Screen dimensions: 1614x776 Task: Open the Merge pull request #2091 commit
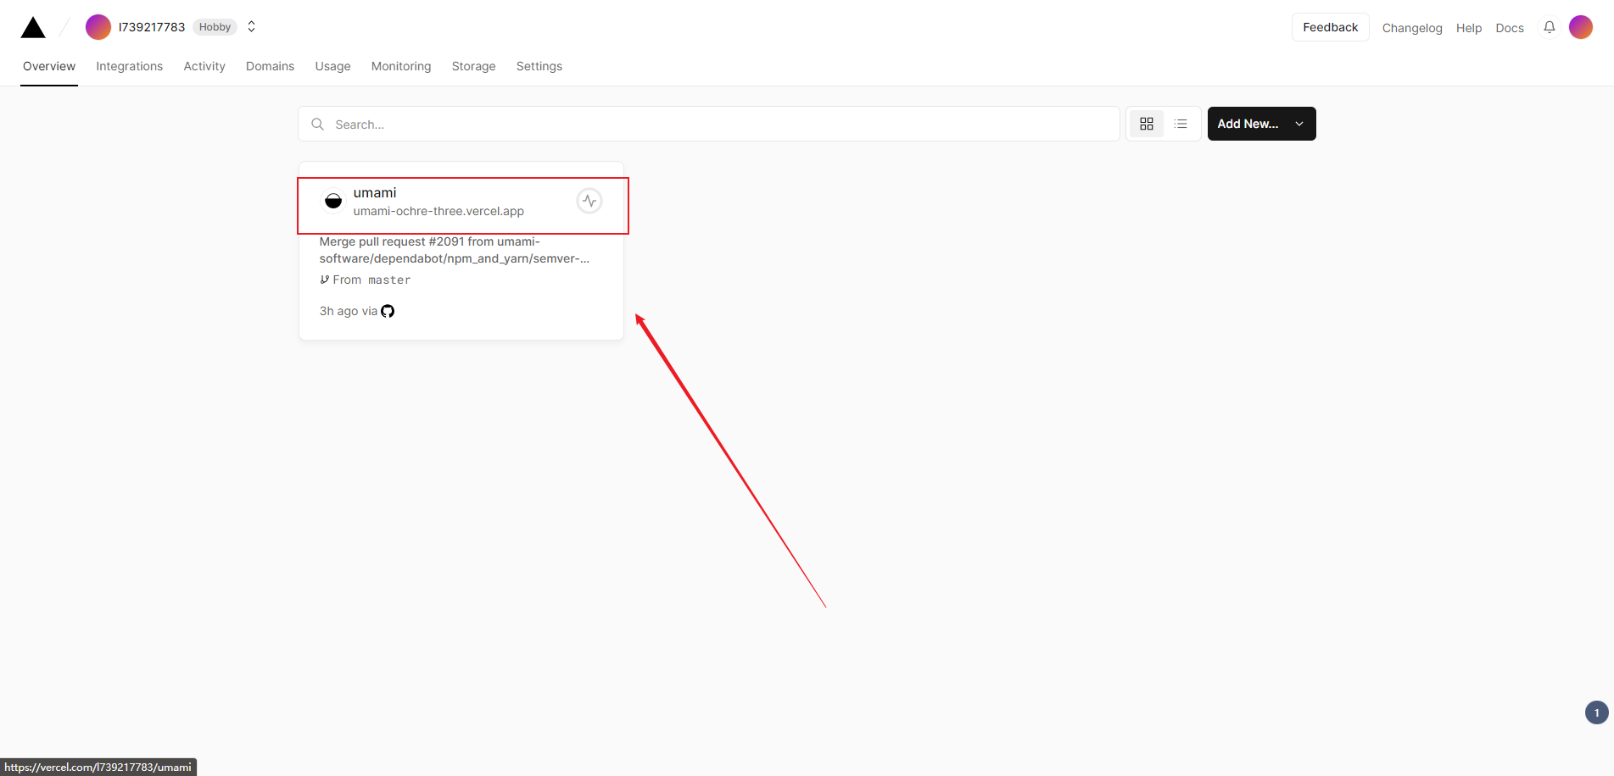point(455,250)
